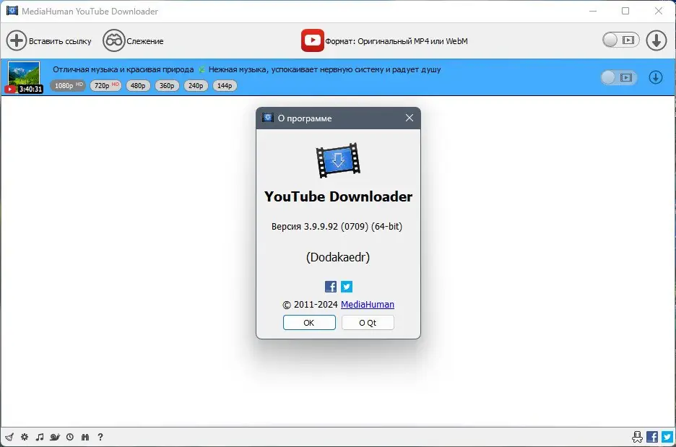Follow the MediaHuman link
This screenshot has height=447, width=676.
(x=368, y=304)
